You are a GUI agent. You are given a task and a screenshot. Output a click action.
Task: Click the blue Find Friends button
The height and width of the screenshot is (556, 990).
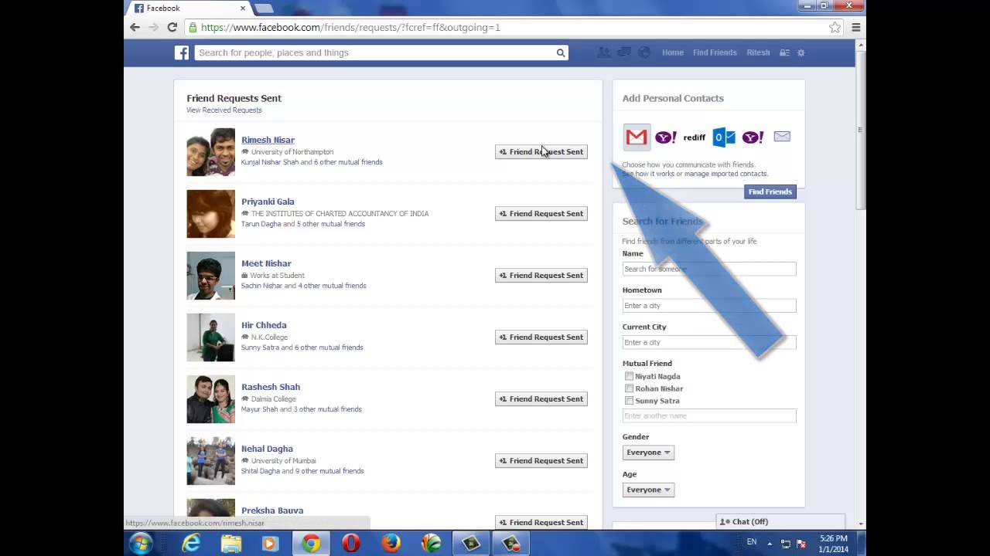click(x=770, y=192)
